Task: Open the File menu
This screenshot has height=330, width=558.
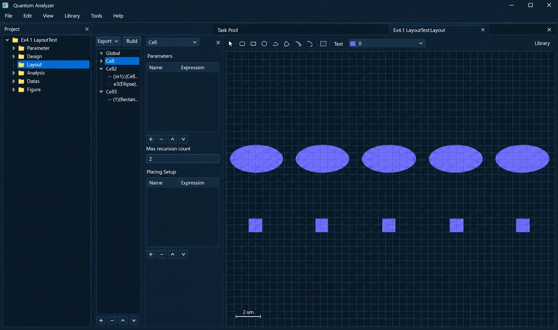Action: tap(9, 16)
